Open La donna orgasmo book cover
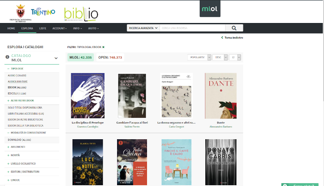Screen dimensions: 324x186 point(177,96)
